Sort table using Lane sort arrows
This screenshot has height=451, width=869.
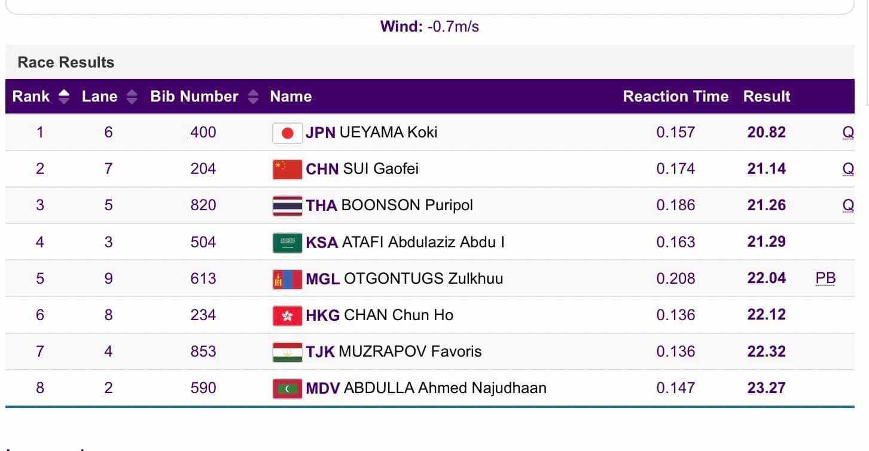tap(132, 97)
